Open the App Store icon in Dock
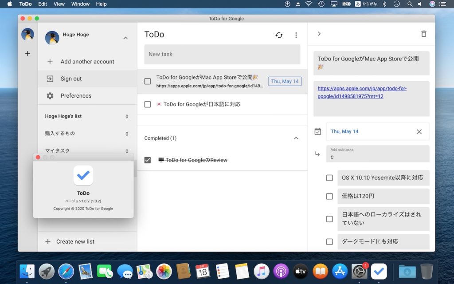454x284 pixels. (340, 271)
